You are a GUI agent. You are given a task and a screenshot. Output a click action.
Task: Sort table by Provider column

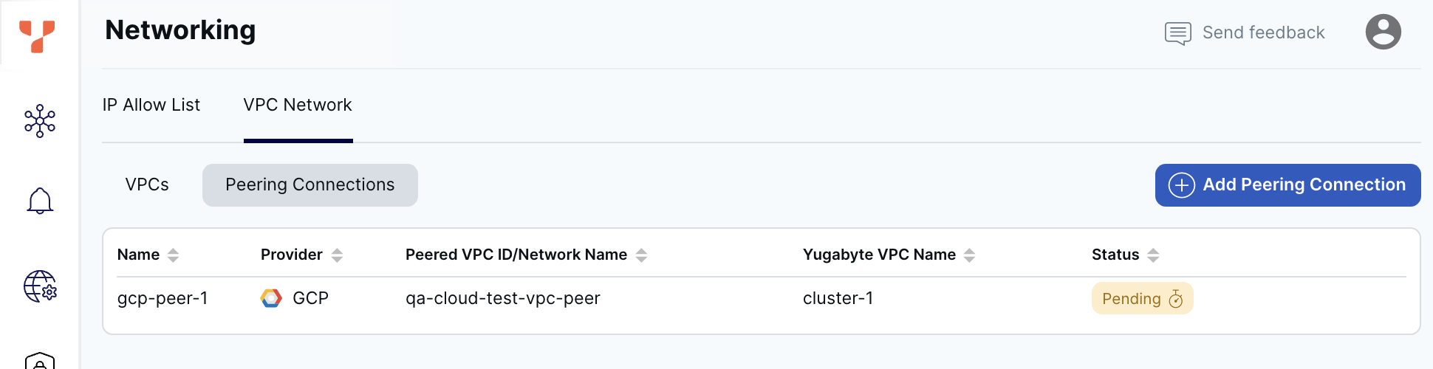337,255
